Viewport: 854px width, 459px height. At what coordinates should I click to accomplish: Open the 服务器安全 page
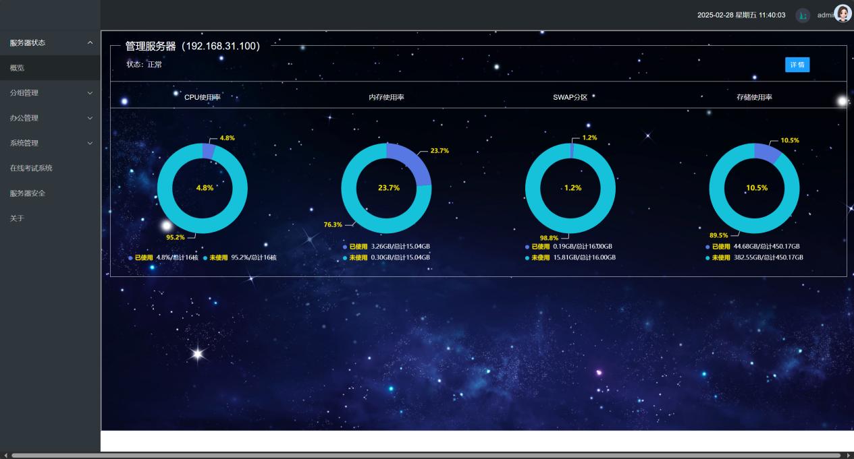coord(50,193)
